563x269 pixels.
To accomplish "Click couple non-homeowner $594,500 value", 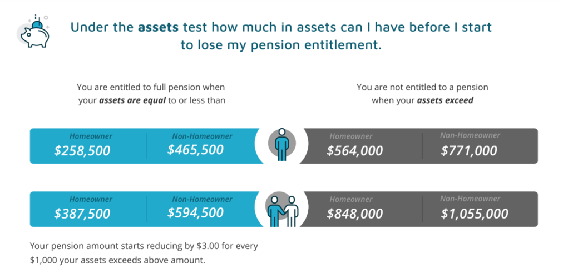I will click(x=195, y=213).
